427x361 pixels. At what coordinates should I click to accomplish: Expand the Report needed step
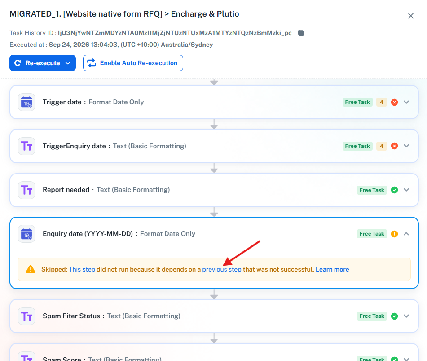tap(406, 190)
